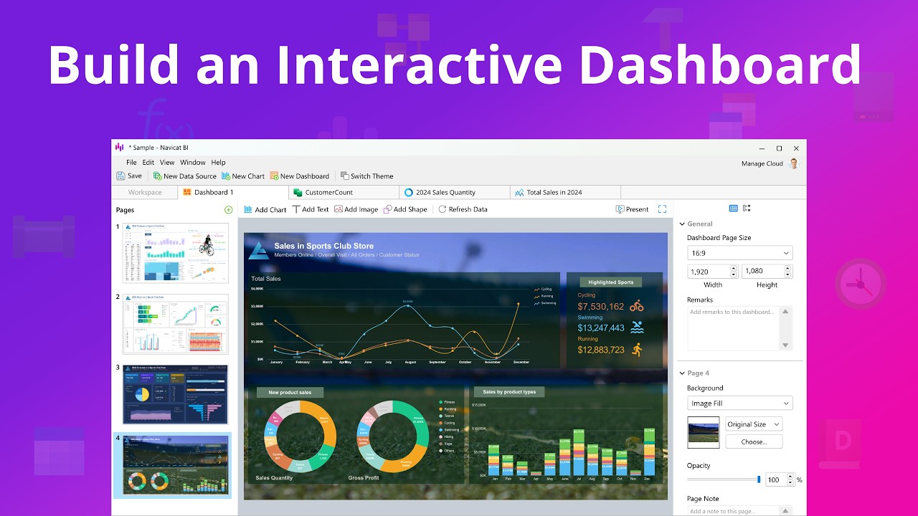Select page 1 thumbnail
Viewport: 918px width, 516px height.
coord(176,252)
